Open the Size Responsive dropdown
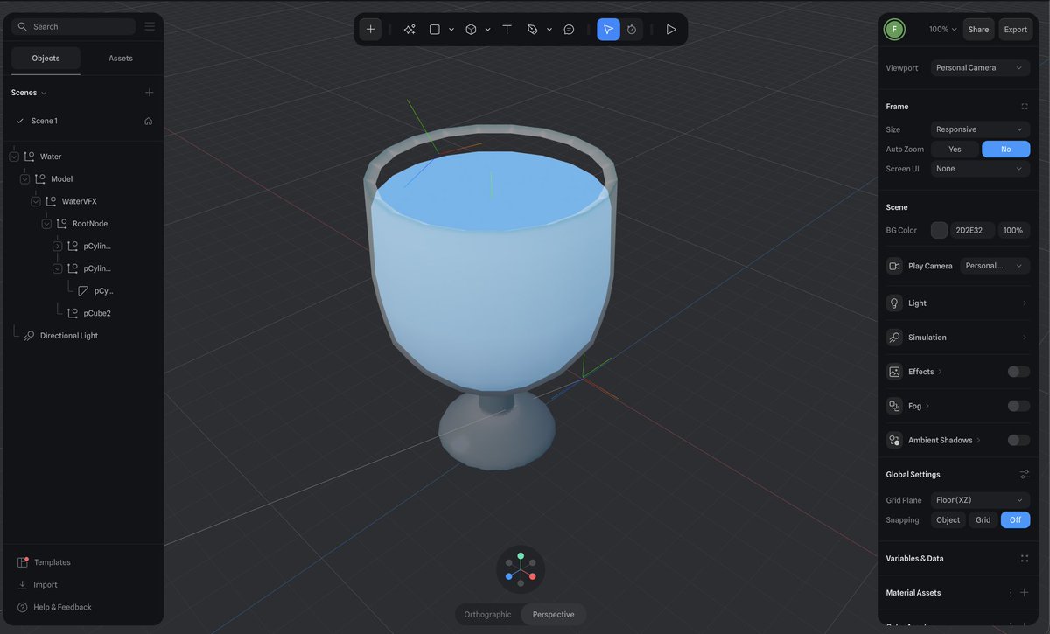Viewport: 1050px width, 634px height. (980, 129)
